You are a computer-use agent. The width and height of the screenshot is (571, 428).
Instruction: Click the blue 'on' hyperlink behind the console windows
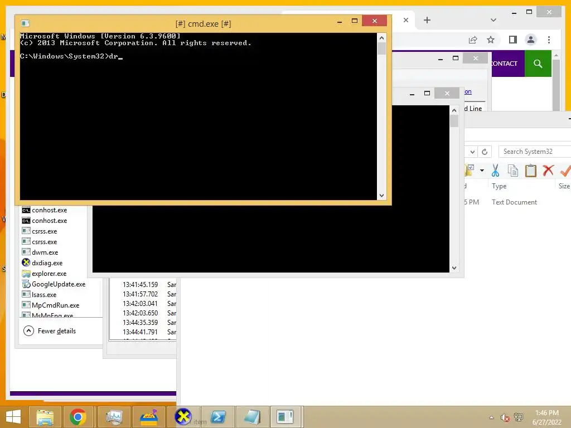tap(468, 92)
